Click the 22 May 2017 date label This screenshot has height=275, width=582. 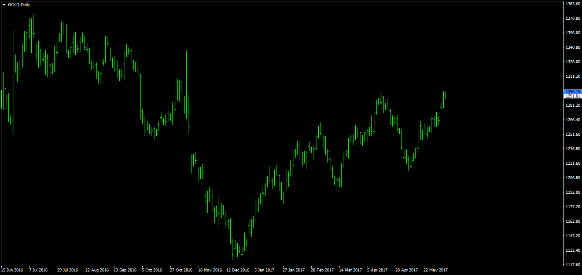[x=435, y=270]
